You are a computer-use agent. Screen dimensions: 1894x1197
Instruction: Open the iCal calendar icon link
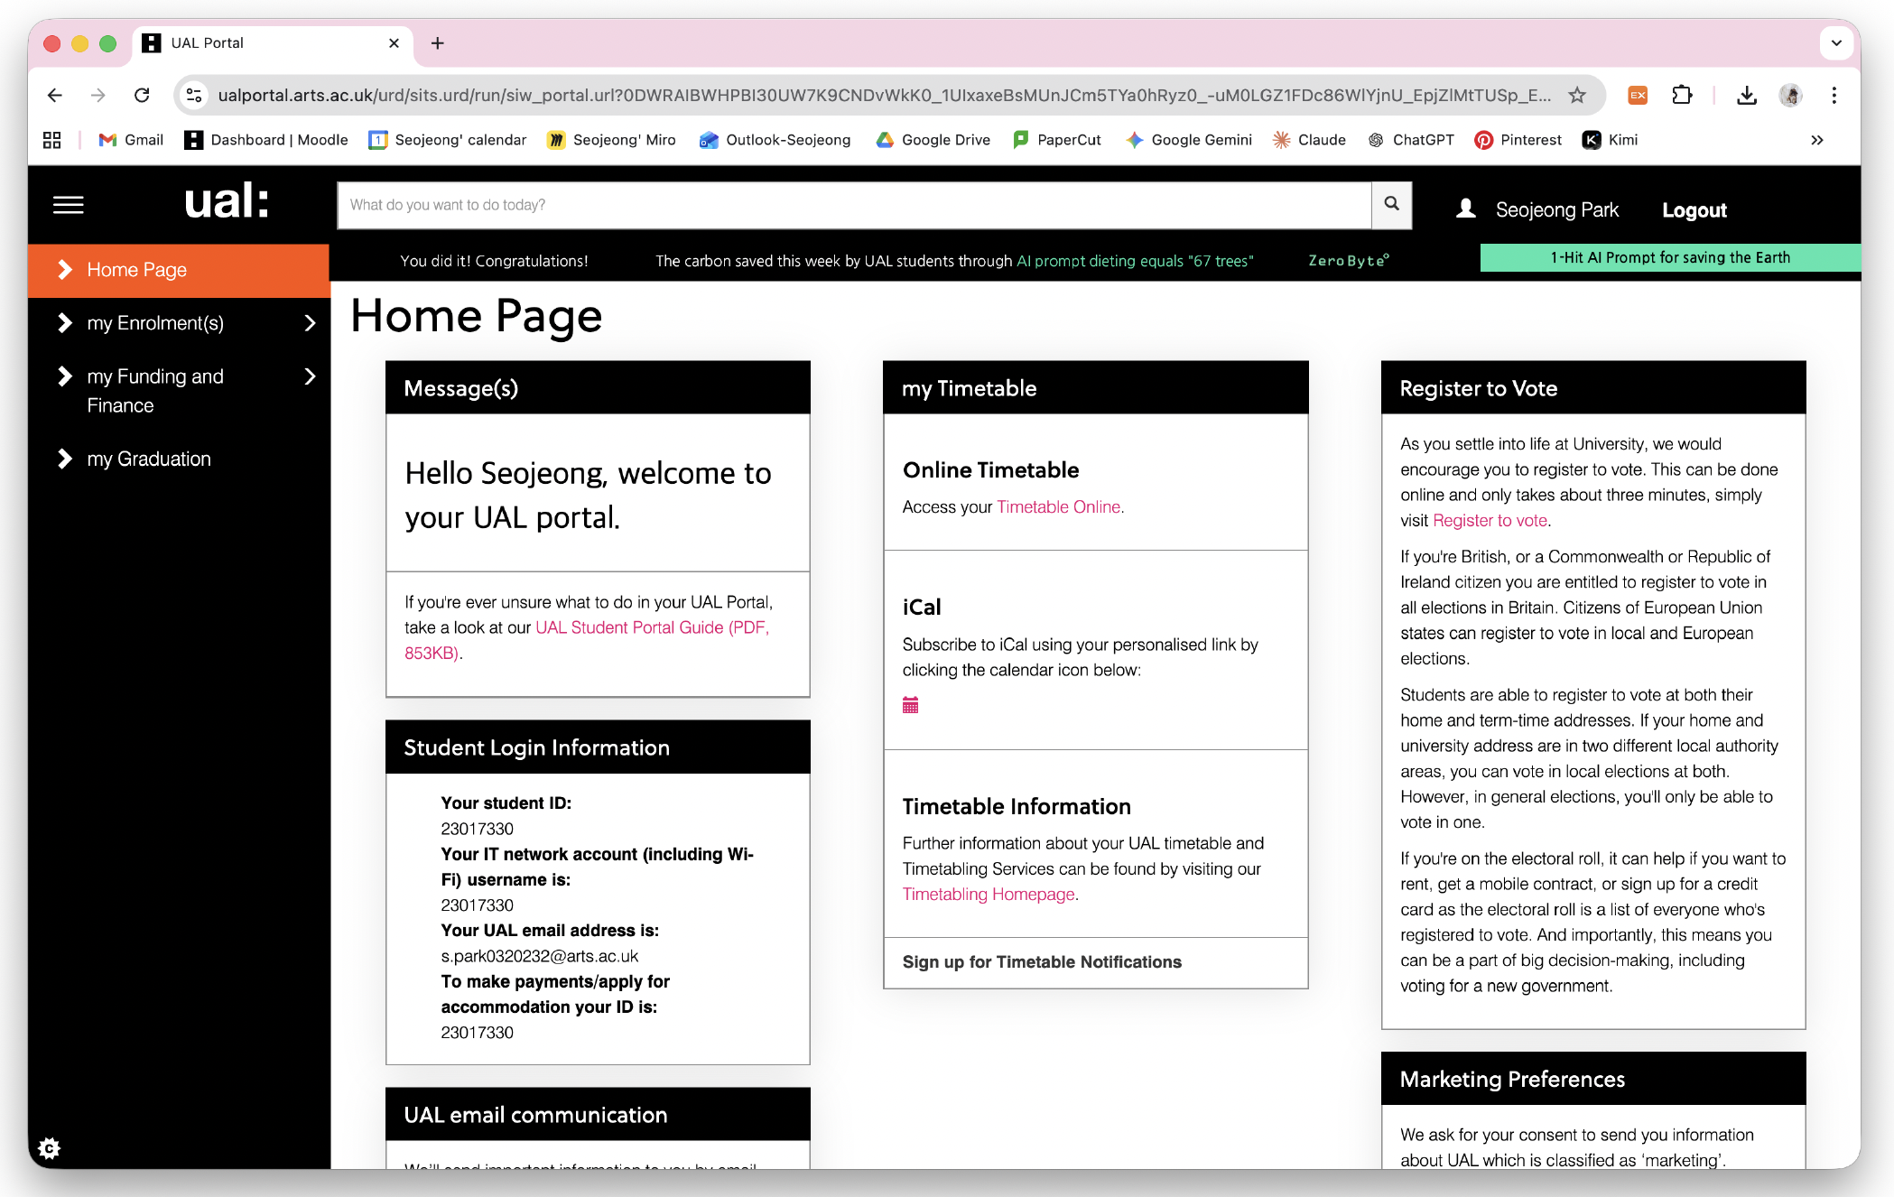(x=910, y=705)
